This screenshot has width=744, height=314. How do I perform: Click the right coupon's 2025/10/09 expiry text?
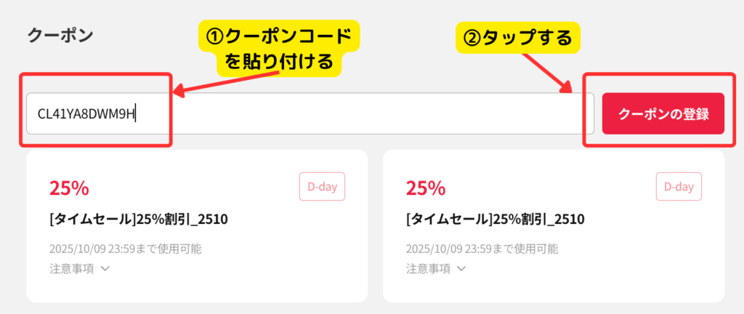(x=482, y=249)
